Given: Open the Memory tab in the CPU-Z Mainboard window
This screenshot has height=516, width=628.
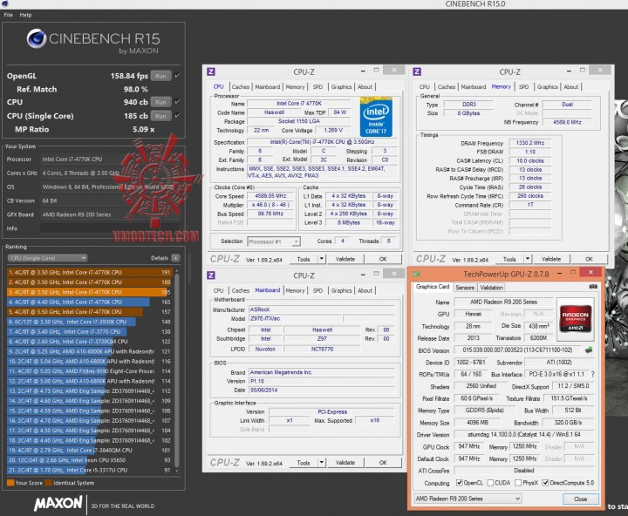Looking at the screenshot, I should (295, 290).
